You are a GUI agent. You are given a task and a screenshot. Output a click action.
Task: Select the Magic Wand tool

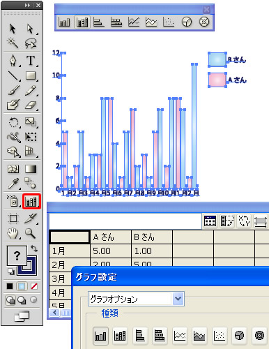click(13, 43)
